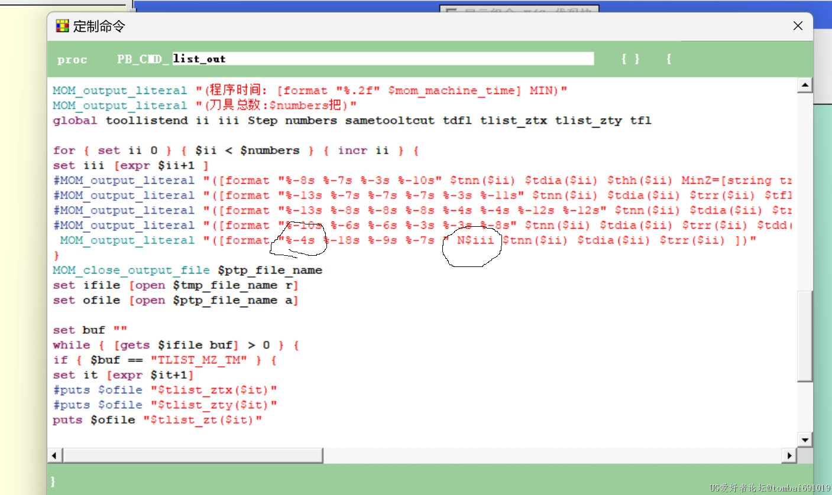Focus the list_out procedure name field
The width and height of the screenshot is (832, 495).
click(x=383, y=58)
